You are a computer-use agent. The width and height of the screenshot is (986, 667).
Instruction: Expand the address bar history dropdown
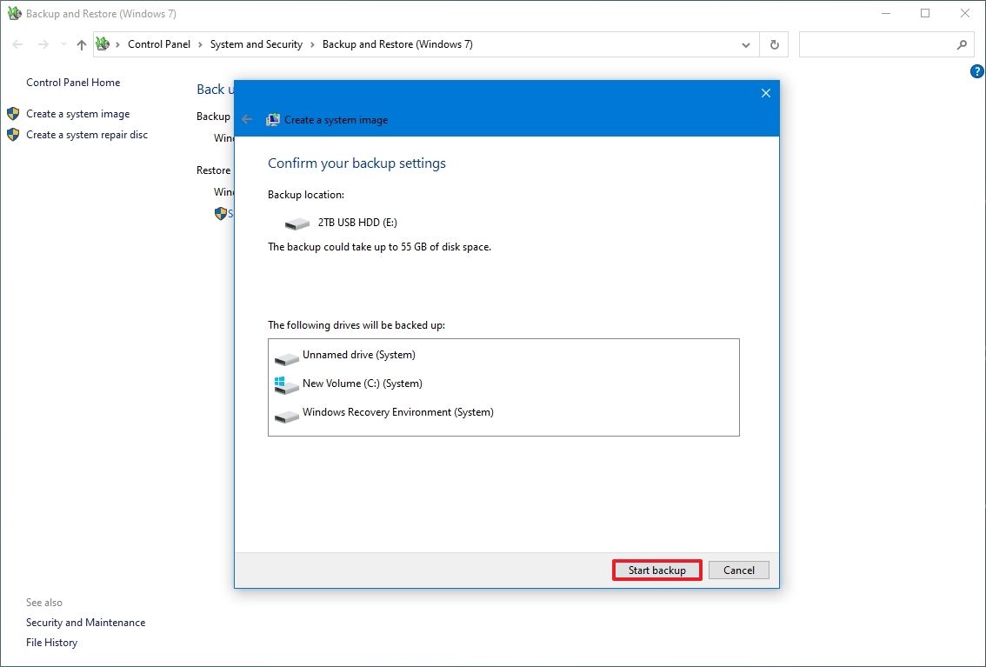click(x=746, y=44)
